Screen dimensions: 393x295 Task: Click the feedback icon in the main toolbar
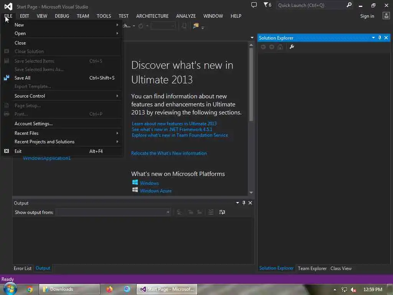tap(196, 26)
